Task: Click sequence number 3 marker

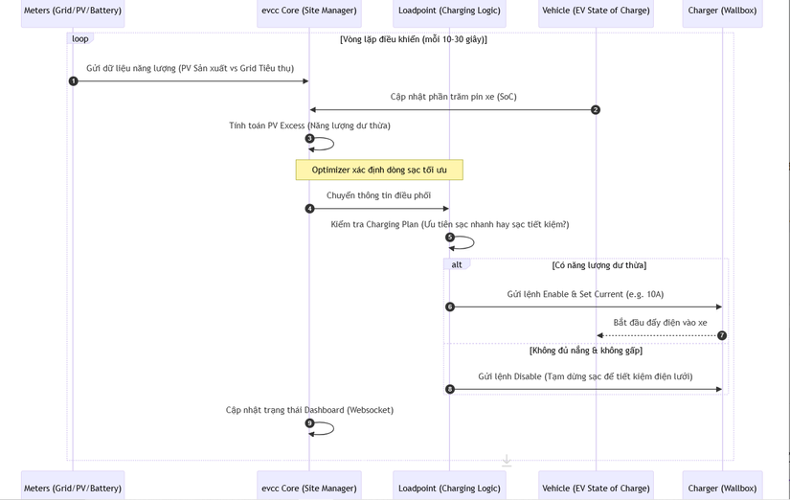Action: pyautogui.click(x=309, y=139)
